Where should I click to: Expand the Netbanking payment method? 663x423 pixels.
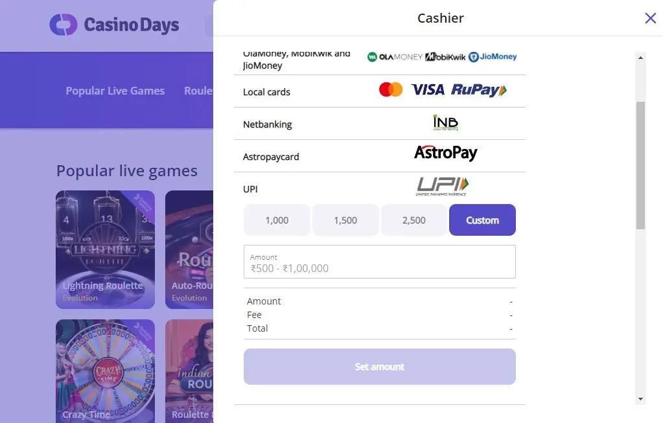coord(380,124)
